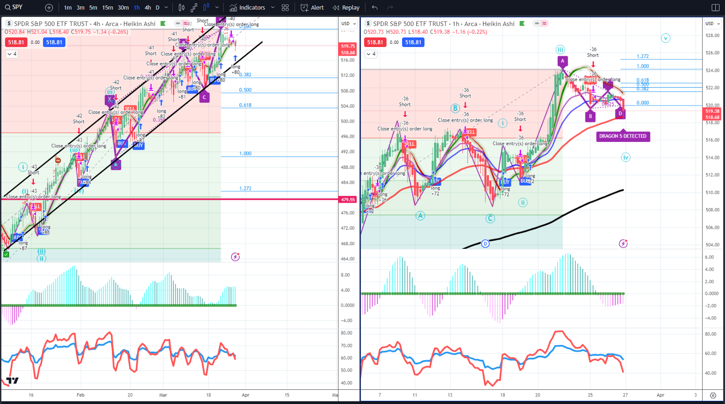Image resolution: width=725 pixels, height=404 pixels.
Task: Click green flag icon on 4h chart
Action: [x=163, y=24]
